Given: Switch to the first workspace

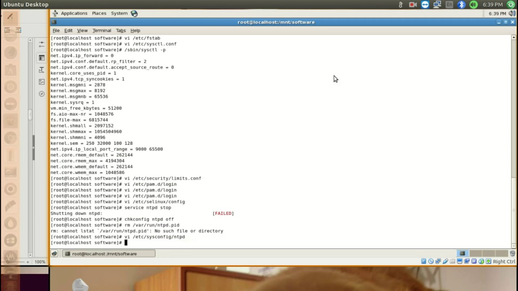Looking at the screenshot, I should coord(463,254).
